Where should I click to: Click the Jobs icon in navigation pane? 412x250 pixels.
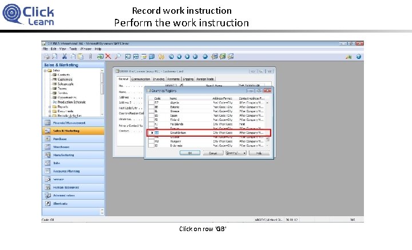pos(47,163)
